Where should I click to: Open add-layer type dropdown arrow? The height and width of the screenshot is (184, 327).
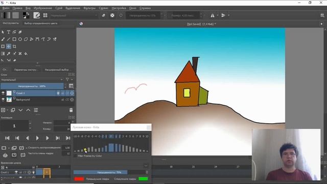pyautogui.click(x=8, y=110)
